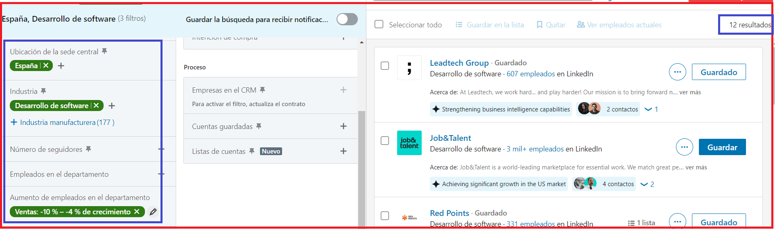Expand the Listas de cuentas filter
This screenshot has height=229, width=775.
(343, 151)
